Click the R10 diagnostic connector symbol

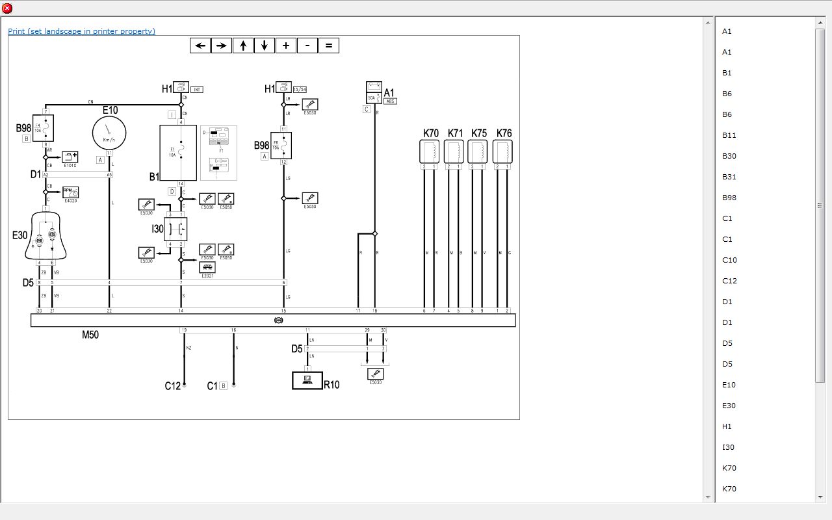click(x=307, y=380)
